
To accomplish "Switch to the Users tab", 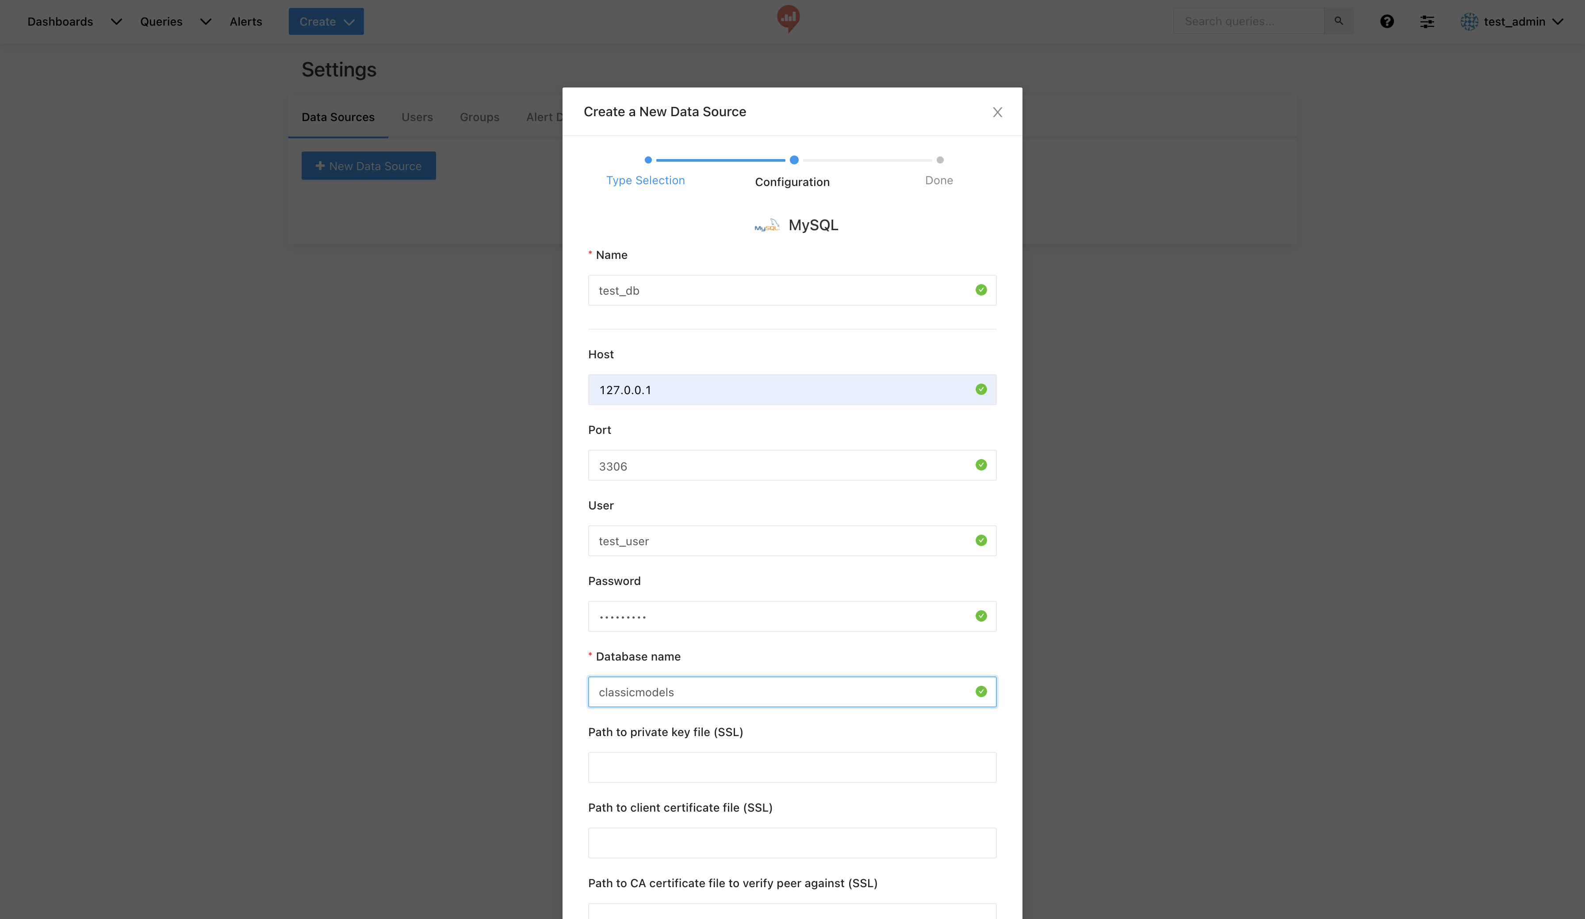I will pos(417,117).
